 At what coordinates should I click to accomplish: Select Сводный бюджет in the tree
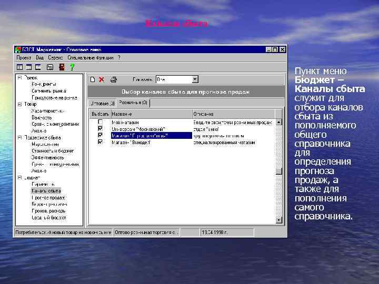49,218
